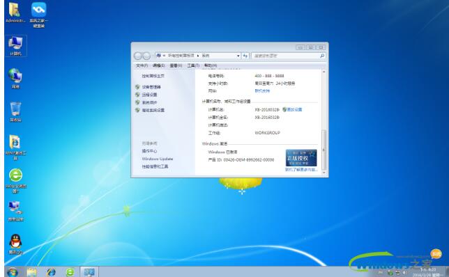Image resolution: width=449 pixels, height=277 pixels.
Task: Launch the 360 secure browser desktop icon
Action: tap(15, 180)
